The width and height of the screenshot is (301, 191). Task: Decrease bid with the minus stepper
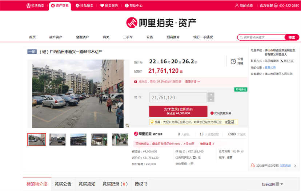[211, 99]
